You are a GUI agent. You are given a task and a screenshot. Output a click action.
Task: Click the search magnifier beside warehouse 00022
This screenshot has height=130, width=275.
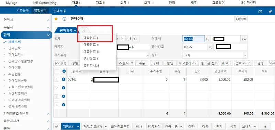[x=210, y=47]
